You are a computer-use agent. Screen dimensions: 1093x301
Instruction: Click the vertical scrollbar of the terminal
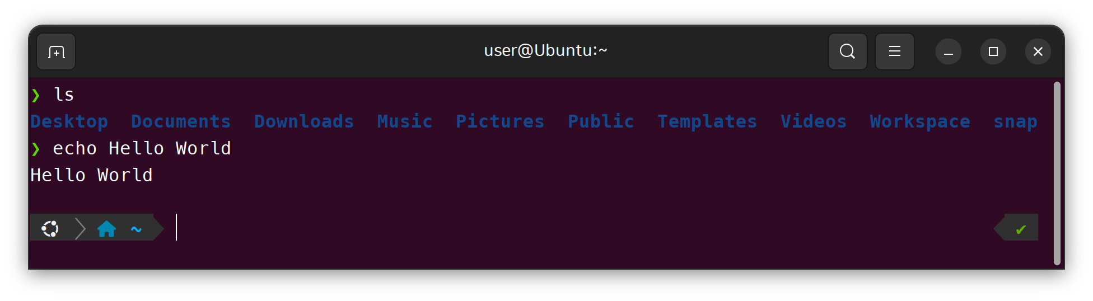[1057, 173]
